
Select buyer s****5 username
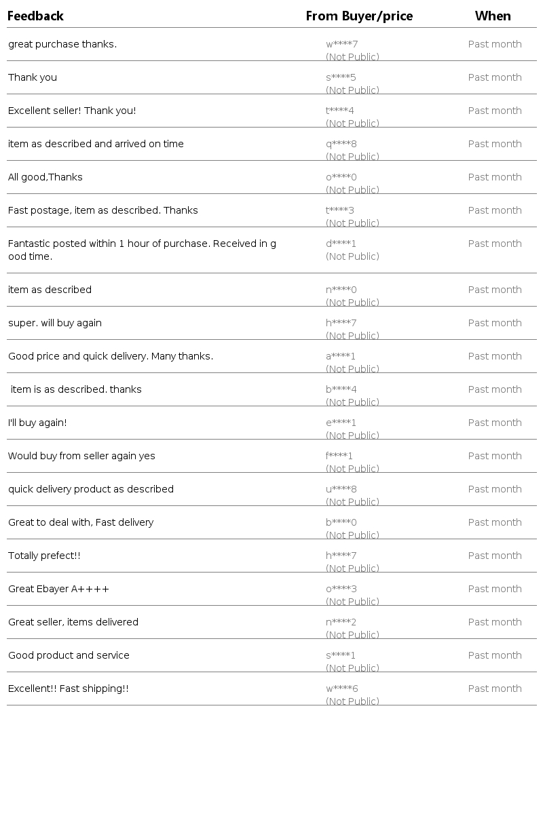341,77
